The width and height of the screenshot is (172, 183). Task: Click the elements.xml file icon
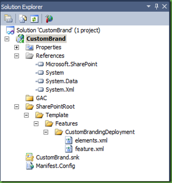(69, 140)
